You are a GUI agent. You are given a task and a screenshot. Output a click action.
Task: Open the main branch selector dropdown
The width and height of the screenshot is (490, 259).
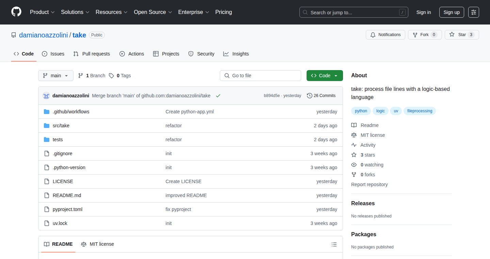[x=56, y=76]
